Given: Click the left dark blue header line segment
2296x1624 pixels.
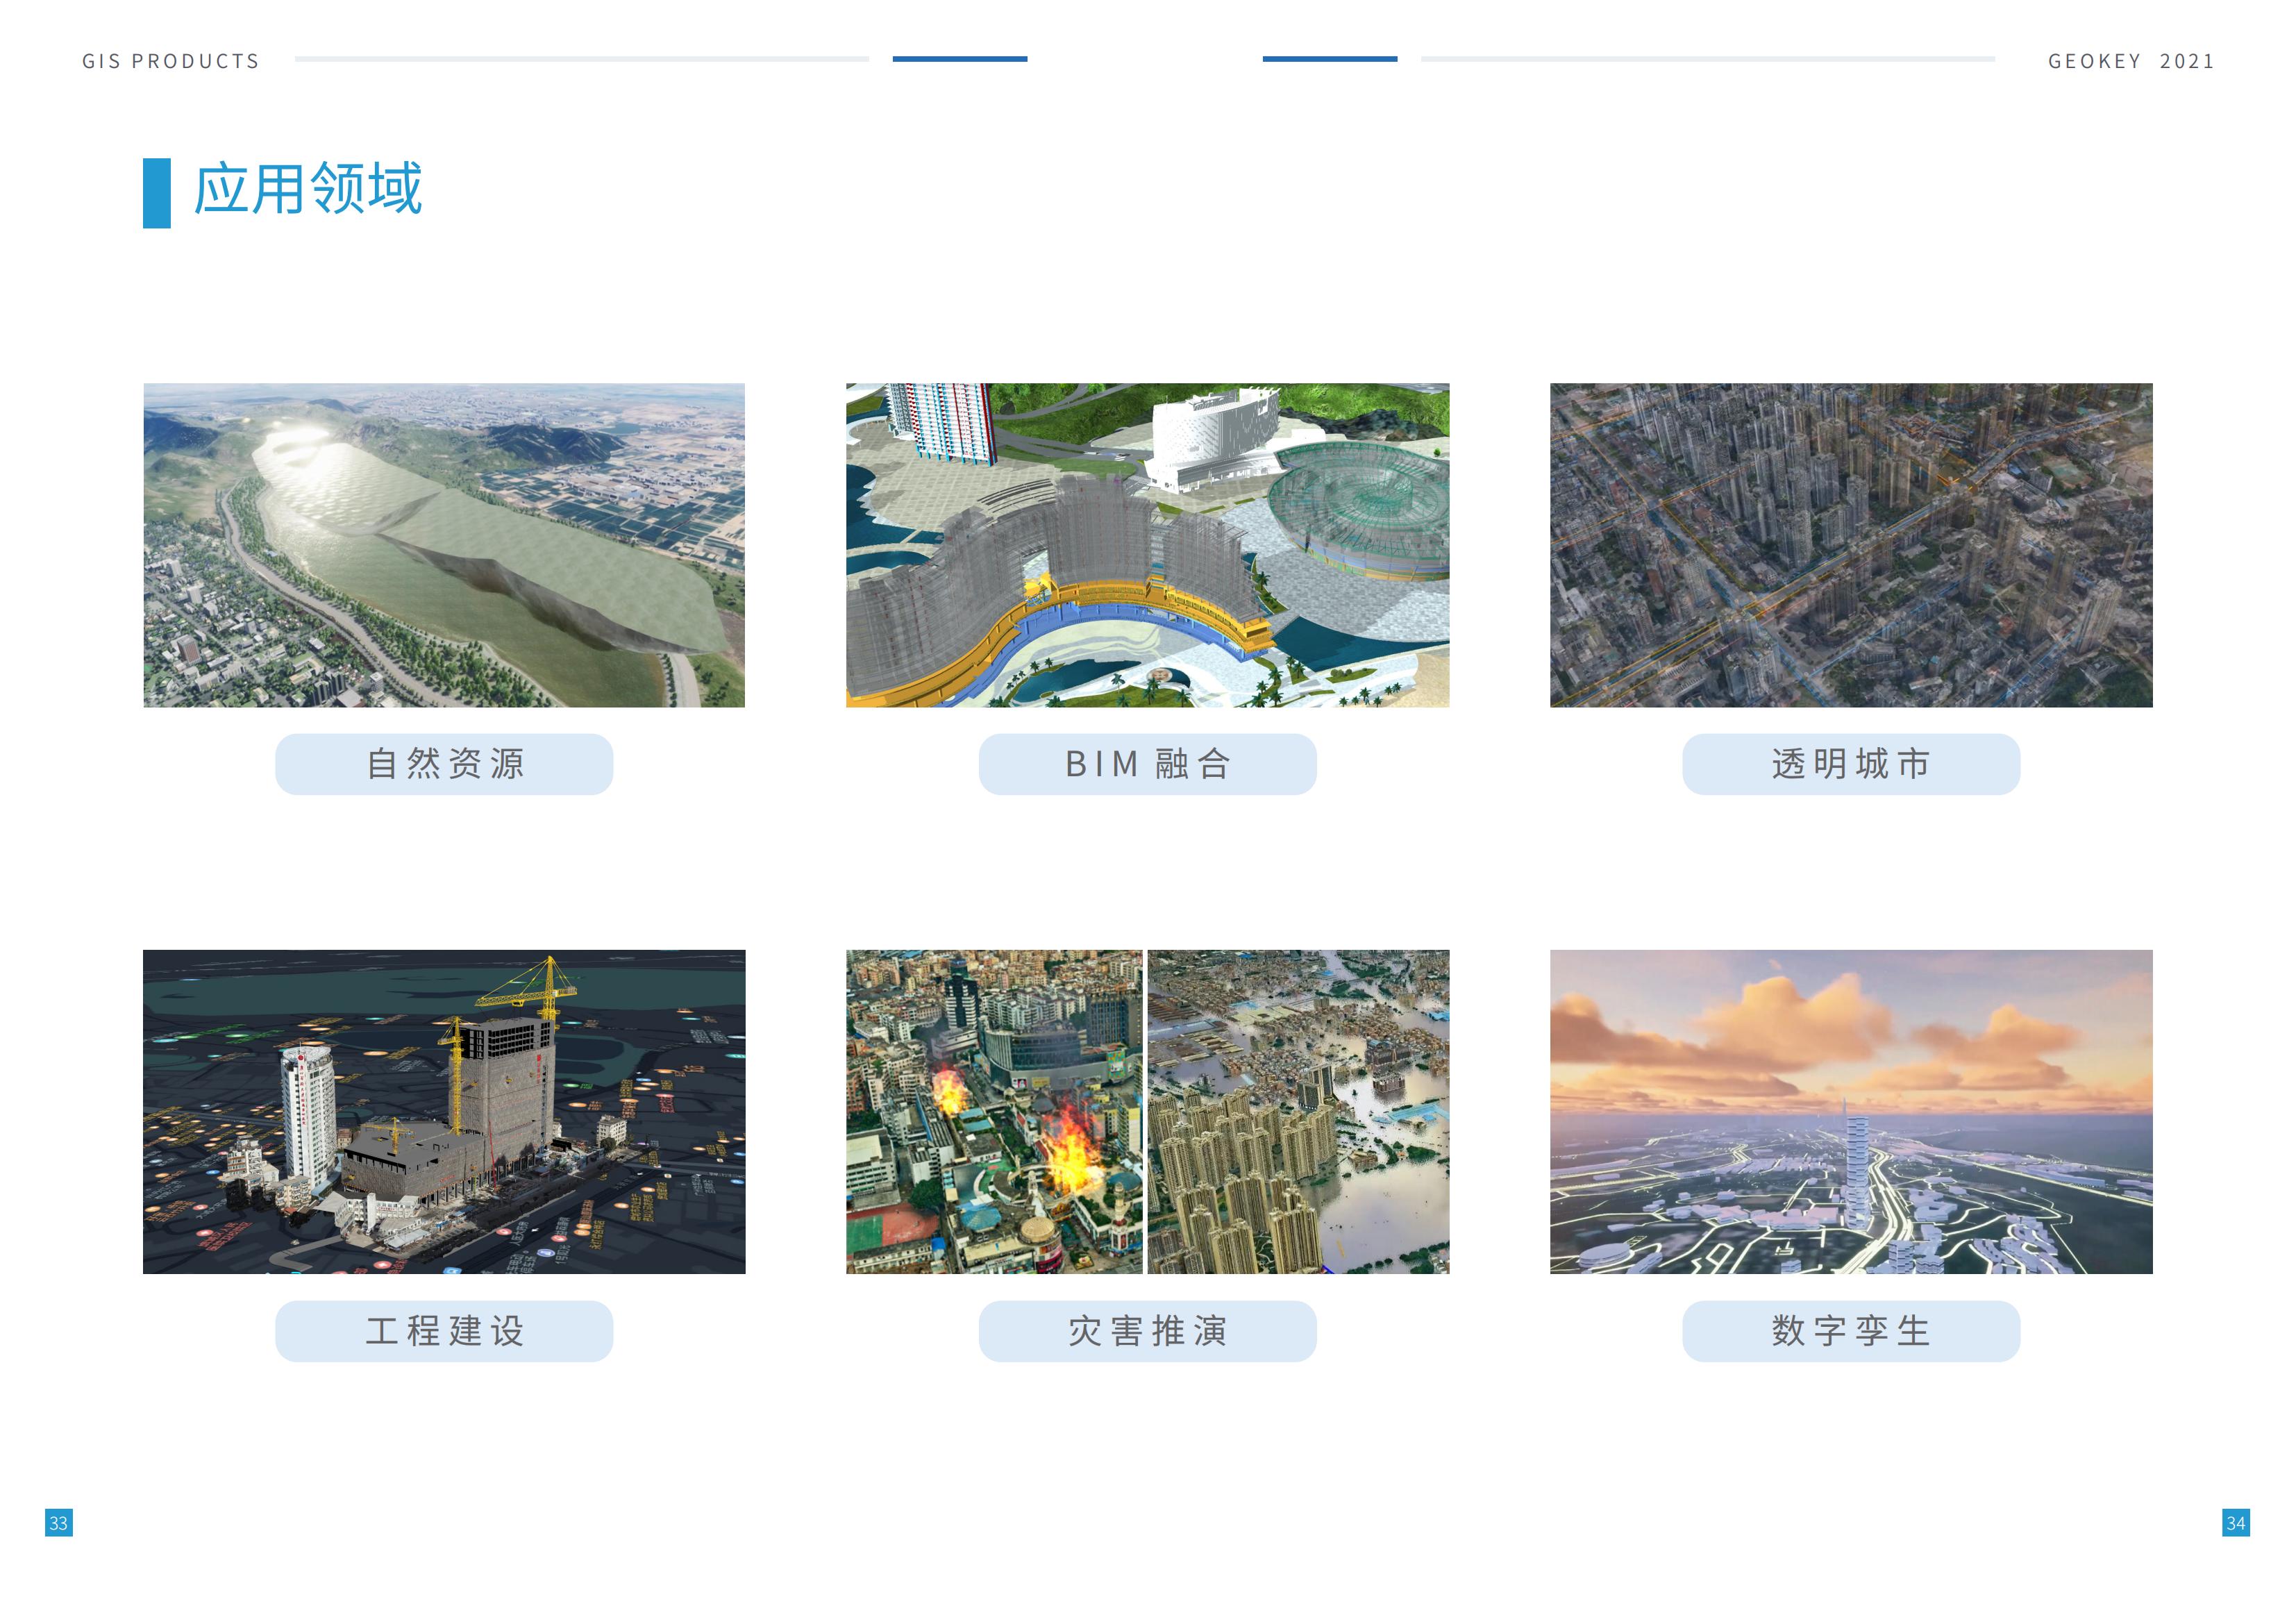Looking at the screenshot, I should [x=960, y=59].
